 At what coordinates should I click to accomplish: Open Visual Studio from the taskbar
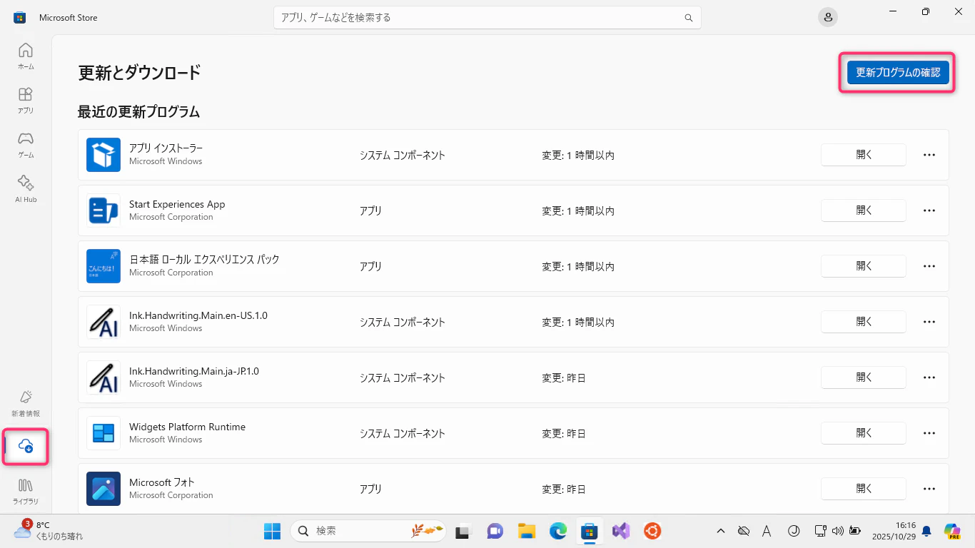pos(621,531)
